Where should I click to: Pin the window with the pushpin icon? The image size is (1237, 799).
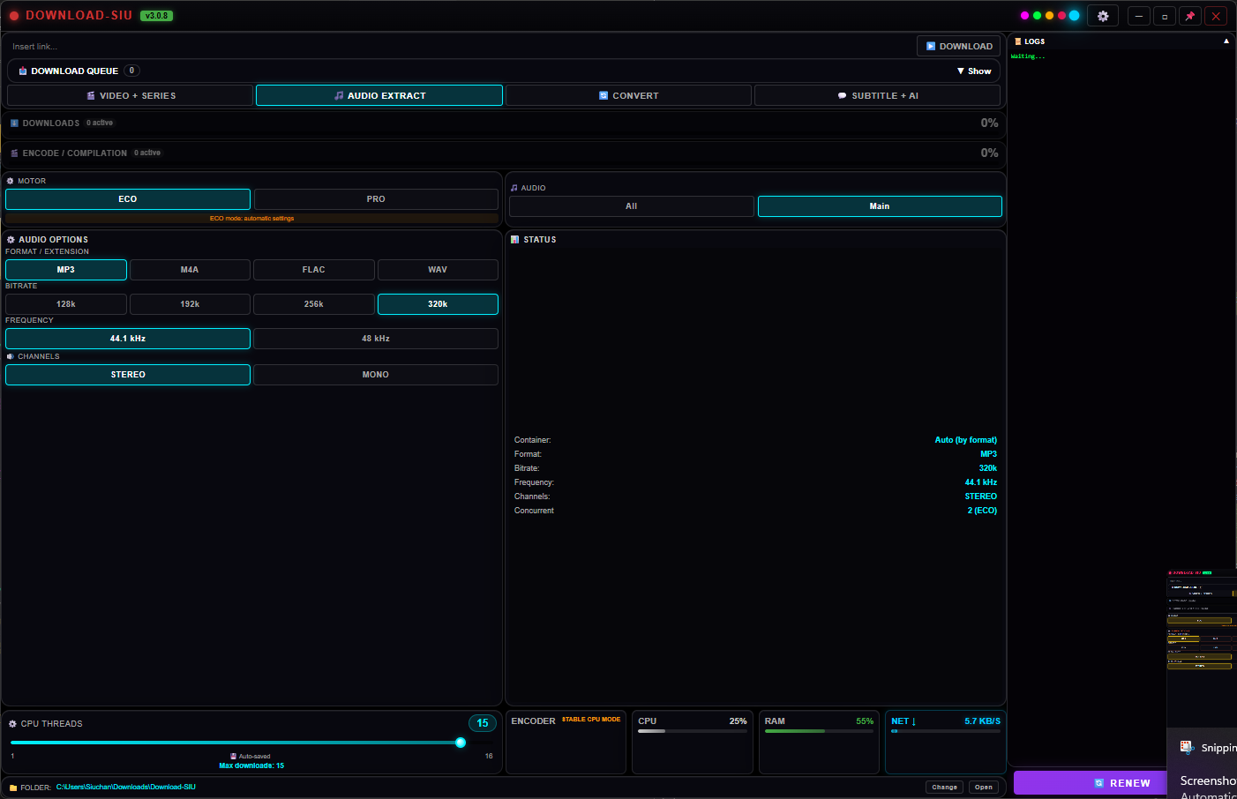[x=1190, y=16]
